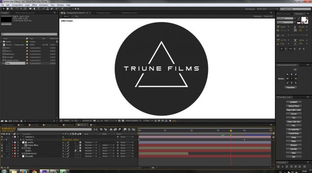Click the Reposition button
This screenshot has height=173, width=312.
click(290, 87)
